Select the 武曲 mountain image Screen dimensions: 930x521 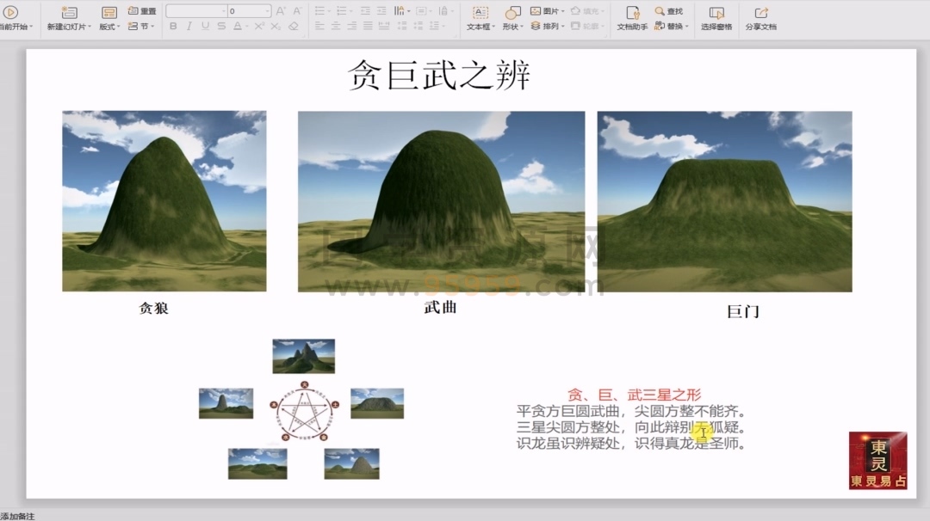pyautogui.click(x=441, y=201)
